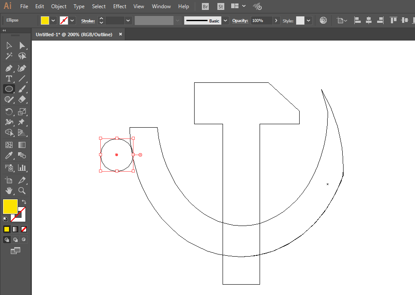Open the stroke weight dropdown
The image size is (415, 295).
click(x=128, y=21)
